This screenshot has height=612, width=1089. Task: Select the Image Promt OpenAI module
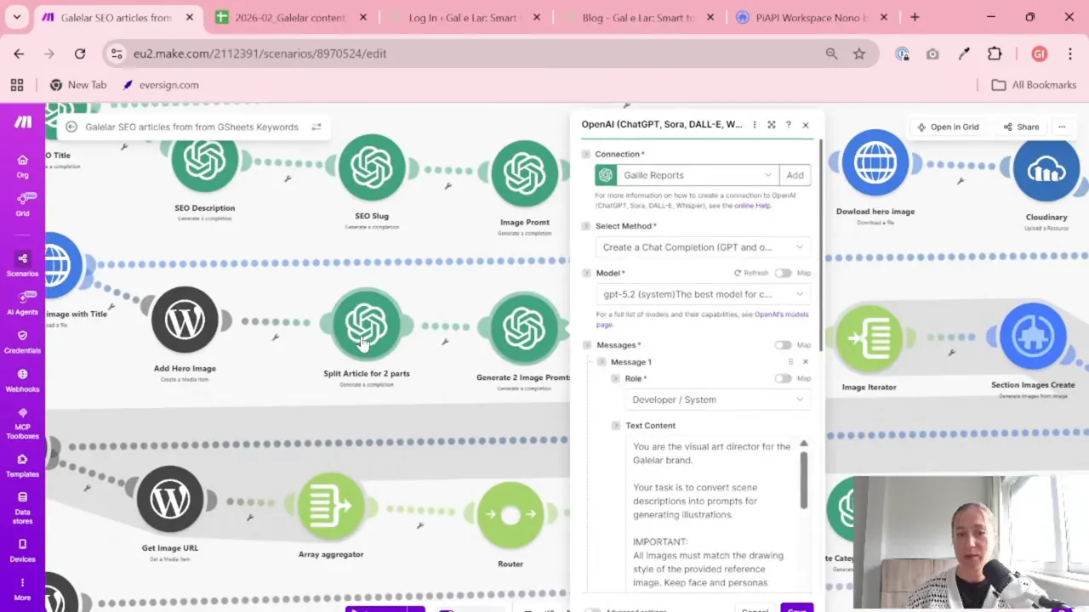(x=525, y=173)
